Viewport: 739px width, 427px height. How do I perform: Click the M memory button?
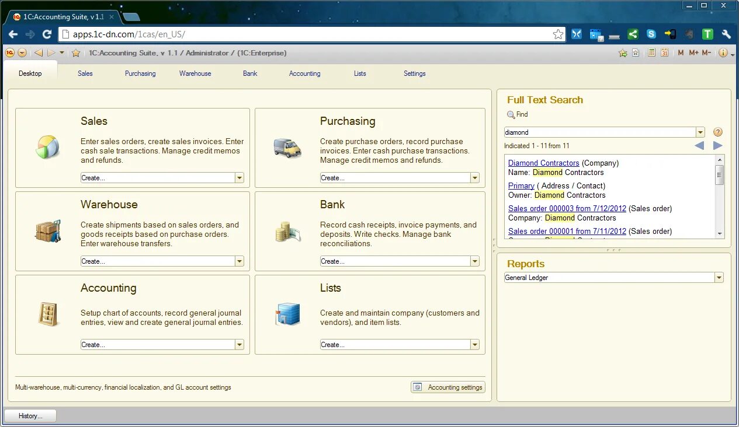(x=681, y=53)
